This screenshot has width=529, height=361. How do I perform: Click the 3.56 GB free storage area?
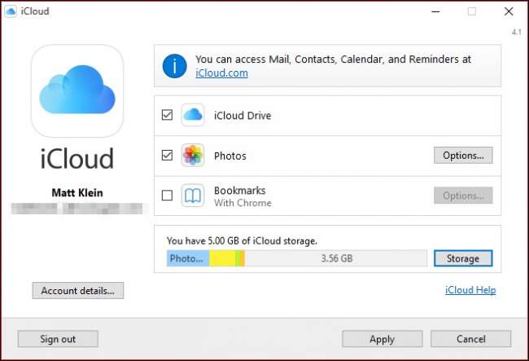[x=335, y=258]
